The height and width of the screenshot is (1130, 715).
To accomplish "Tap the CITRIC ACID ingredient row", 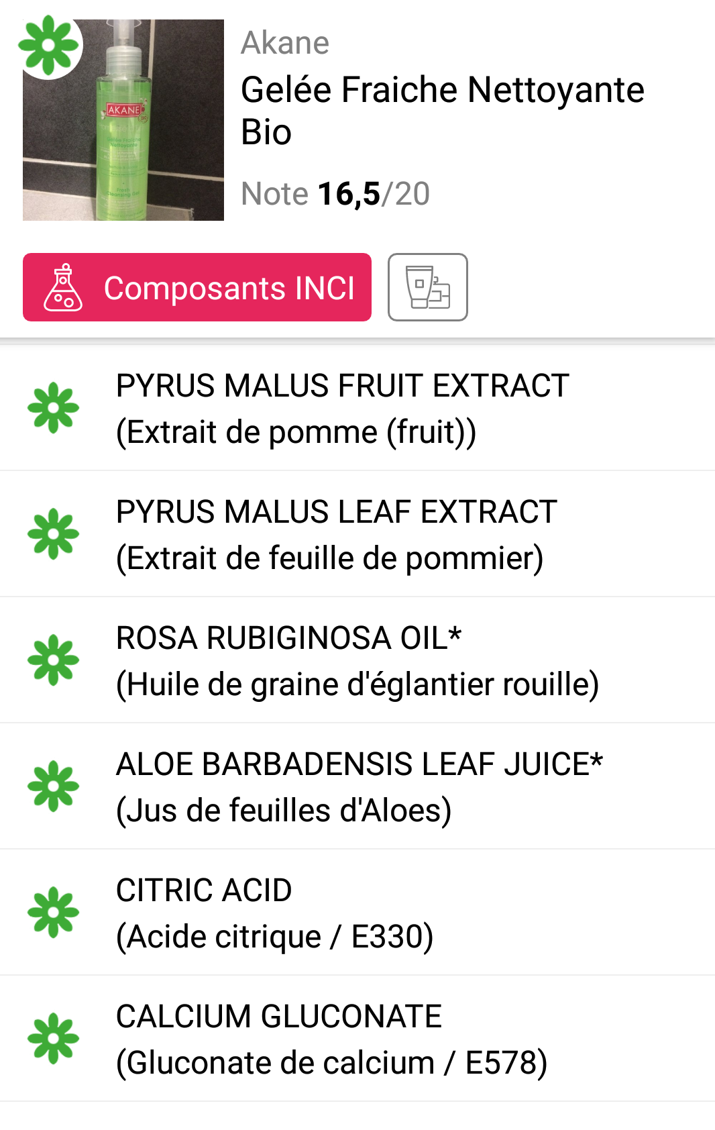I will pos(275,913).
